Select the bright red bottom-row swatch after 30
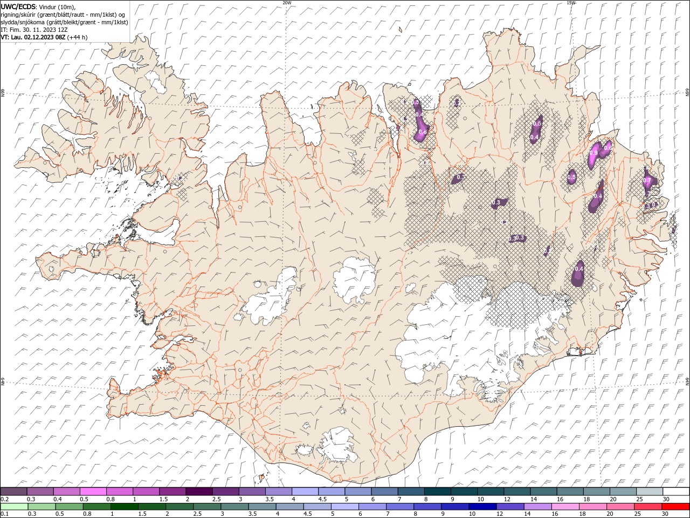This screenshot has width=690, height=518. tap(675, 507)
